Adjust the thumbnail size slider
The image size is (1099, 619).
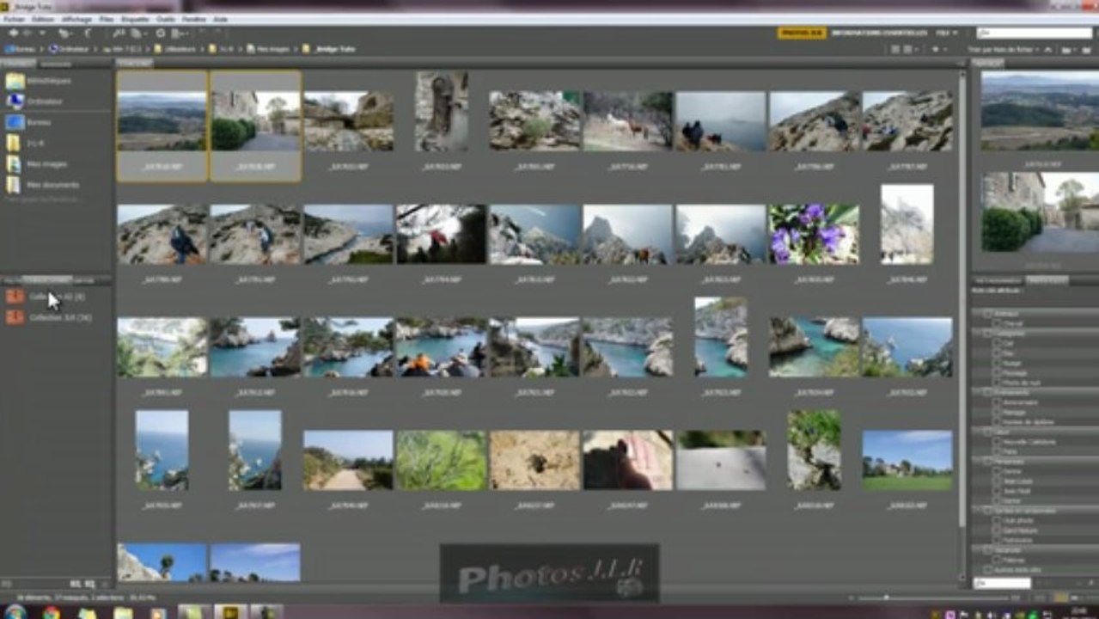(x=886, y=598)
